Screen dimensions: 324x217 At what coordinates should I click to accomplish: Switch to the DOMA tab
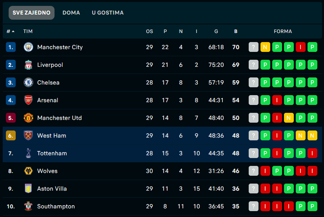click(x=71, y=13)
